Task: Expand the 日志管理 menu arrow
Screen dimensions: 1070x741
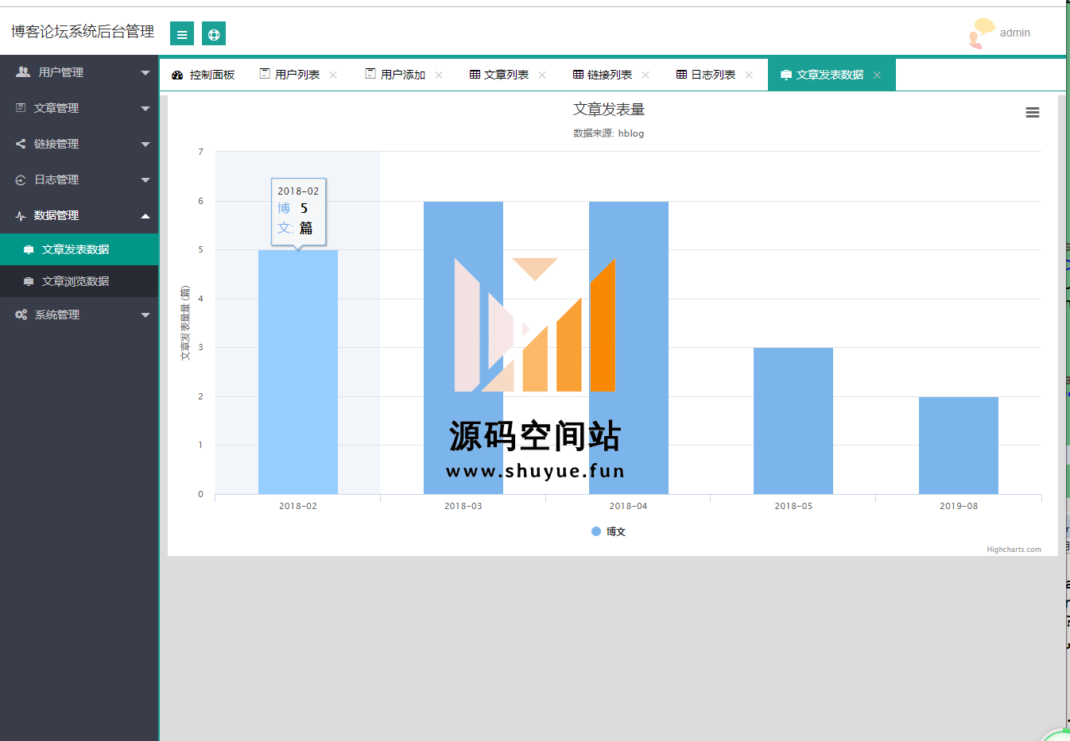Action: click(145, 180)
